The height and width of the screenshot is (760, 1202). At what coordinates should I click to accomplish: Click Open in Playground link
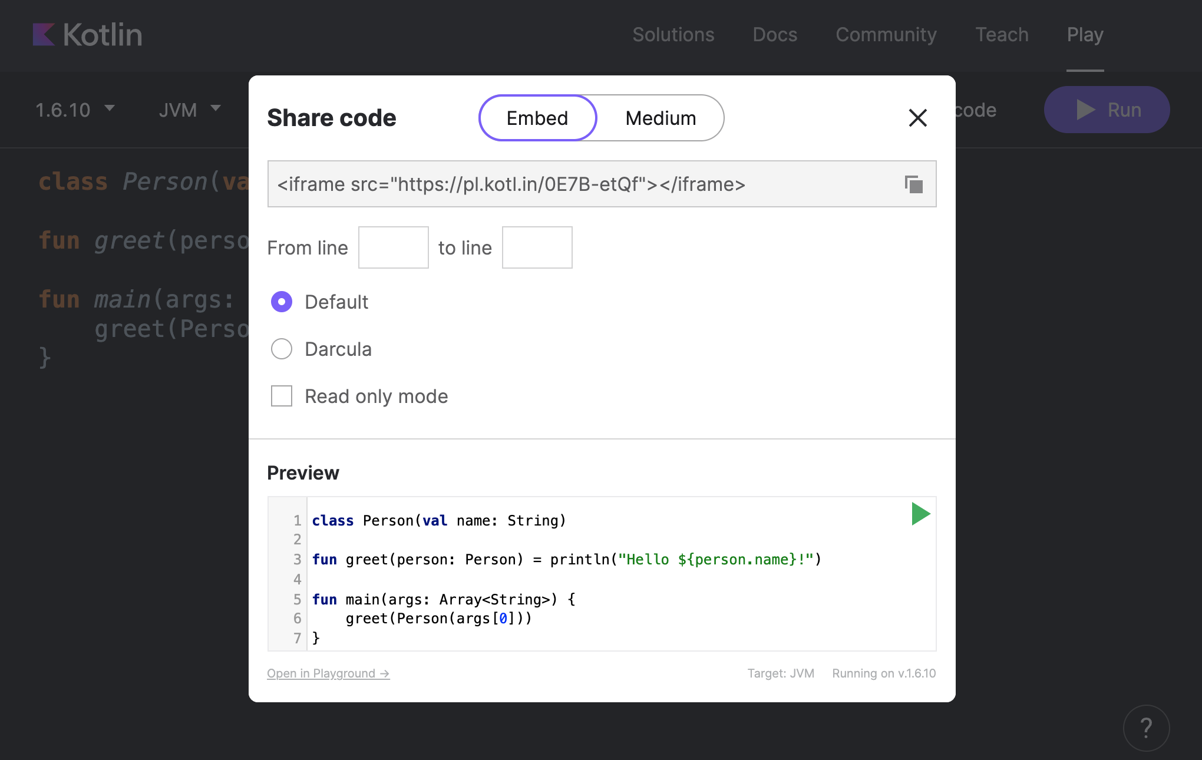click(328, 672)
